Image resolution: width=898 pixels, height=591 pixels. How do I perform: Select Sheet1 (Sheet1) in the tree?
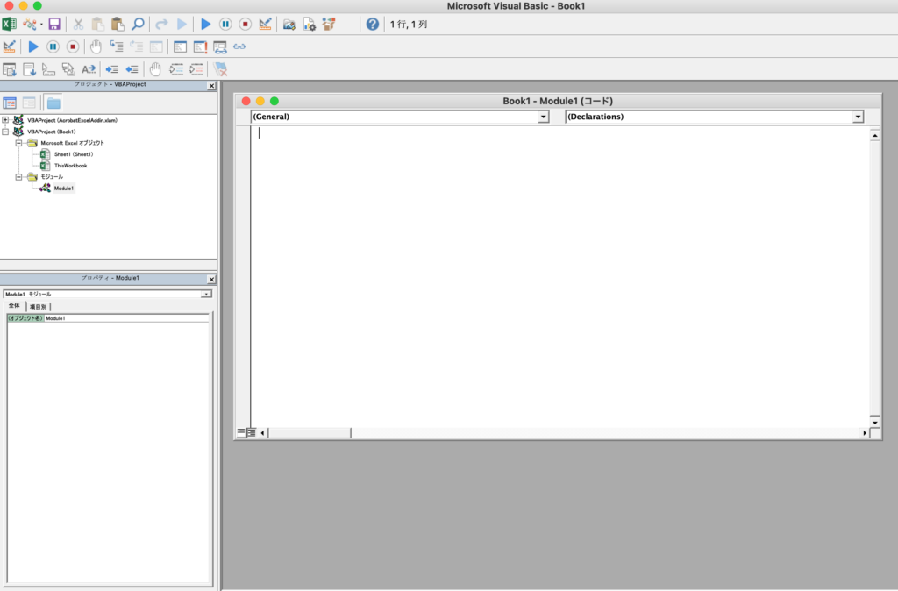click(74, 154)
